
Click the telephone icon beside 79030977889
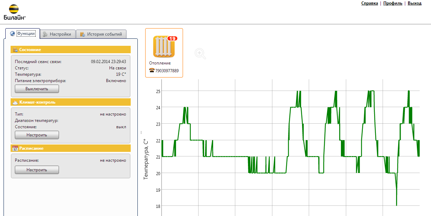(152, 70)
